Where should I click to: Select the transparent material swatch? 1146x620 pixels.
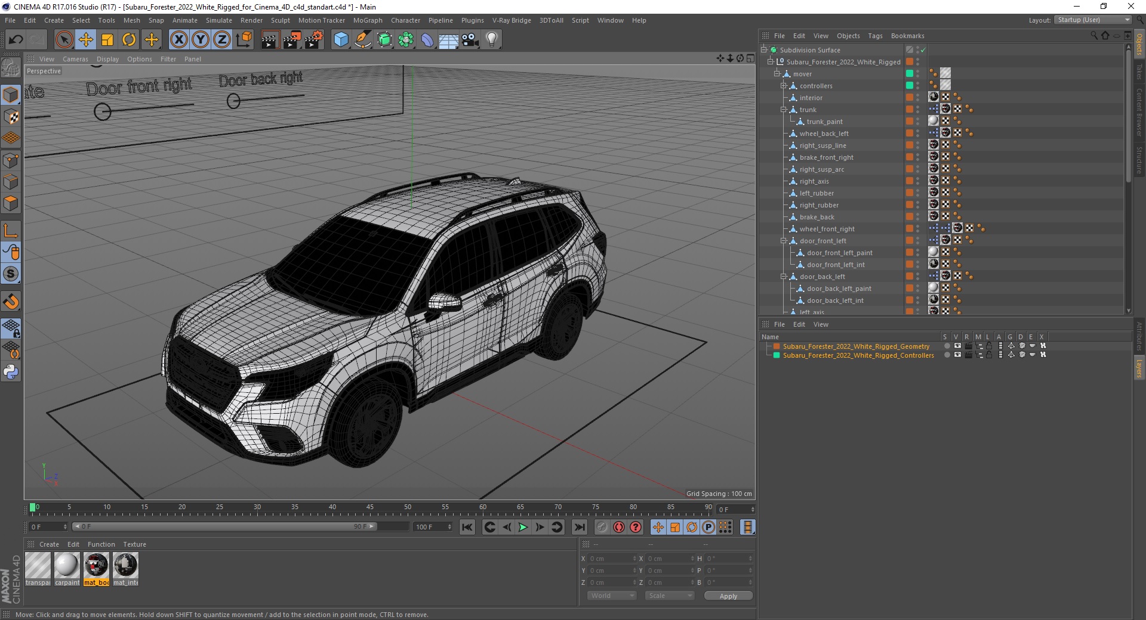(x=38, y=565)
